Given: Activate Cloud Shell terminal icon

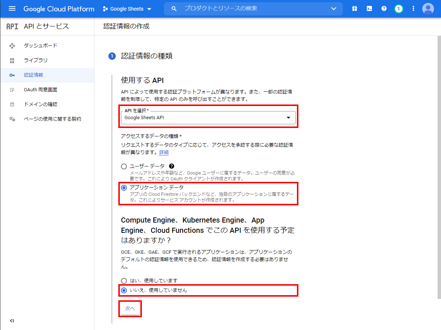Looking at the screenshot, I should 369,9.
